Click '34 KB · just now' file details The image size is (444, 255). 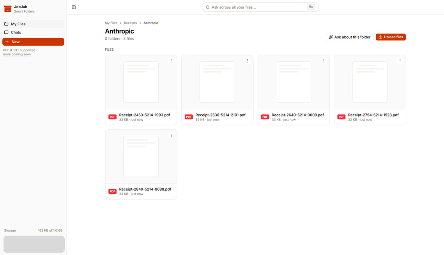click(131, 194)
